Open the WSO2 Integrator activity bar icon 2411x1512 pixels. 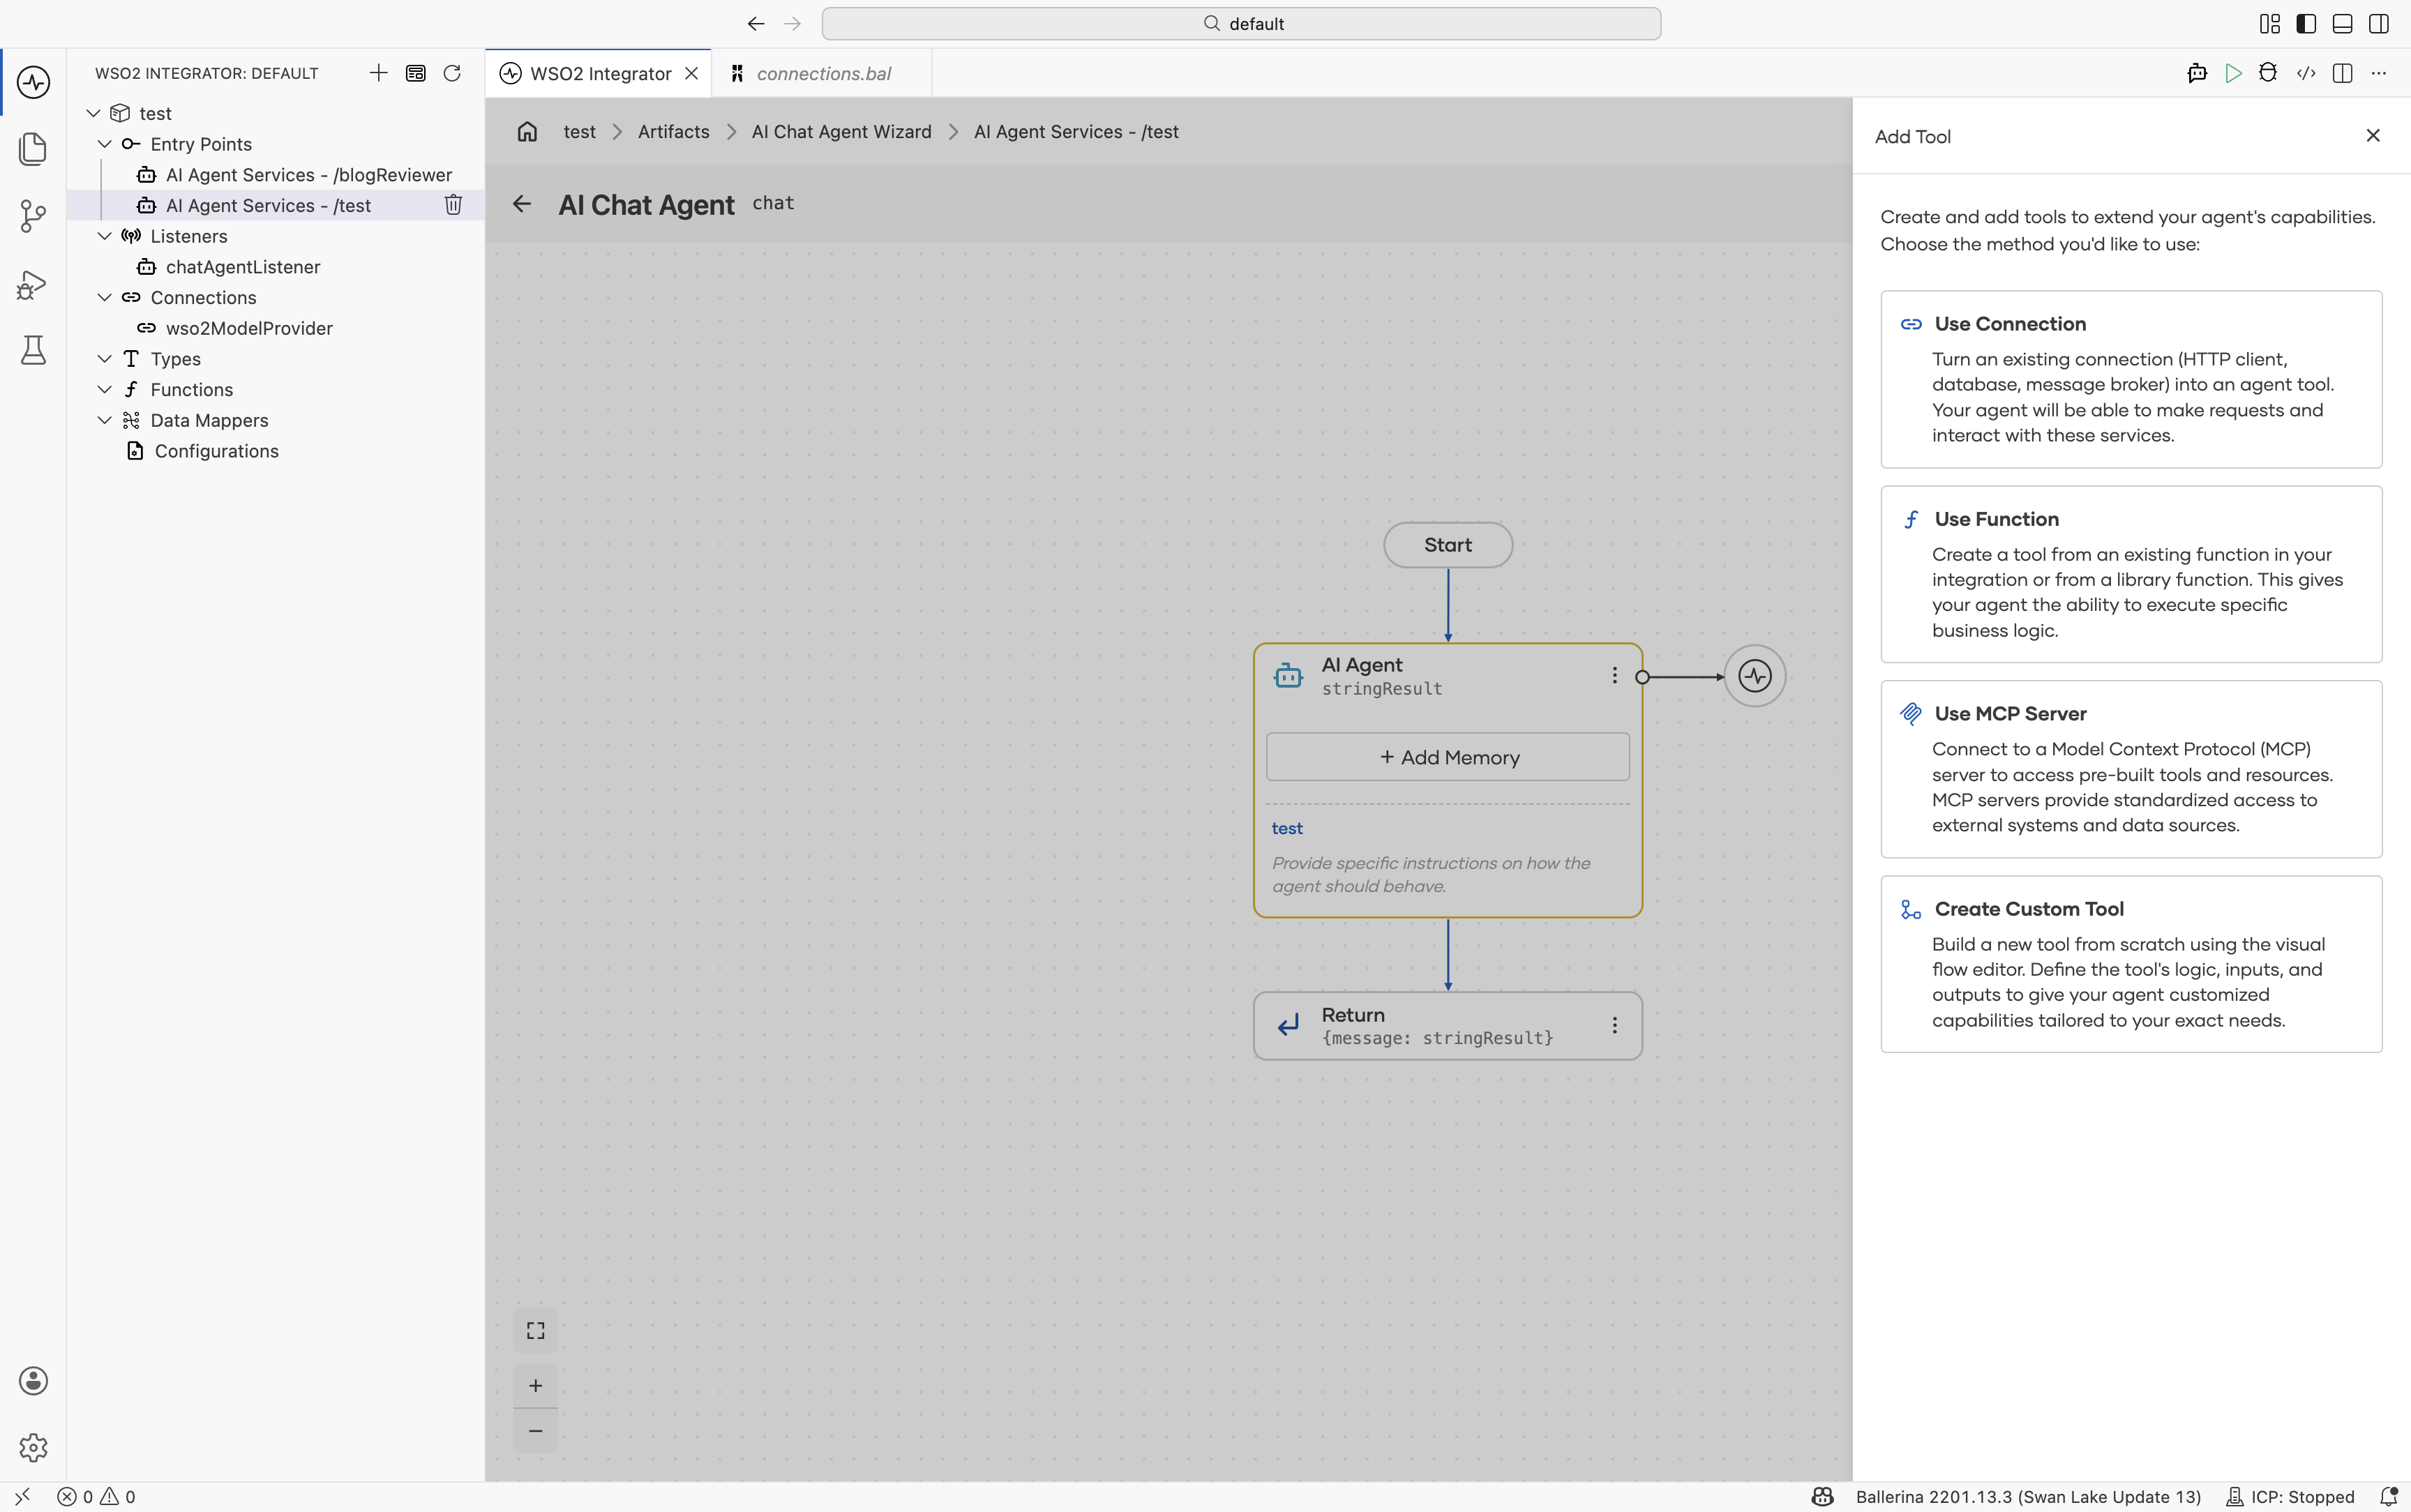pyautogui.click(x=33, y=82)
